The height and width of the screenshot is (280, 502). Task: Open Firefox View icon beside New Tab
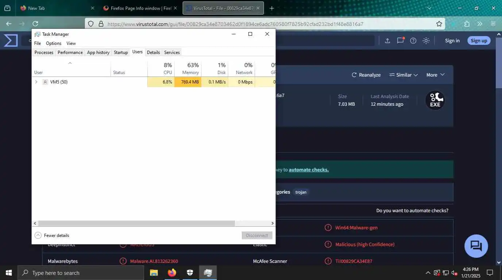click(7, 8)
